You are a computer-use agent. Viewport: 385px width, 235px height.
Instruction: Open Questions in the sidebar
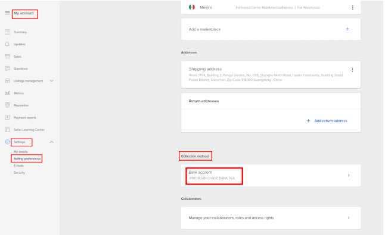click(x=21, y=68)
